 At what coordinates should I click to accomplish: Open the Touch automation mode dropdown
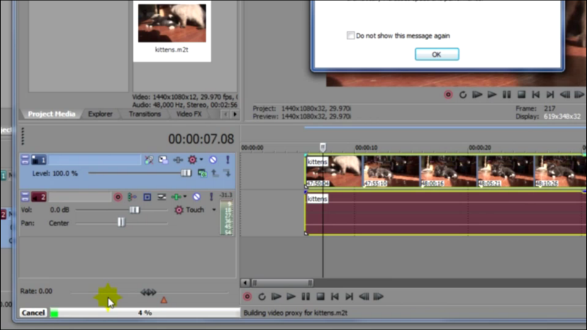tap(214, 209)
